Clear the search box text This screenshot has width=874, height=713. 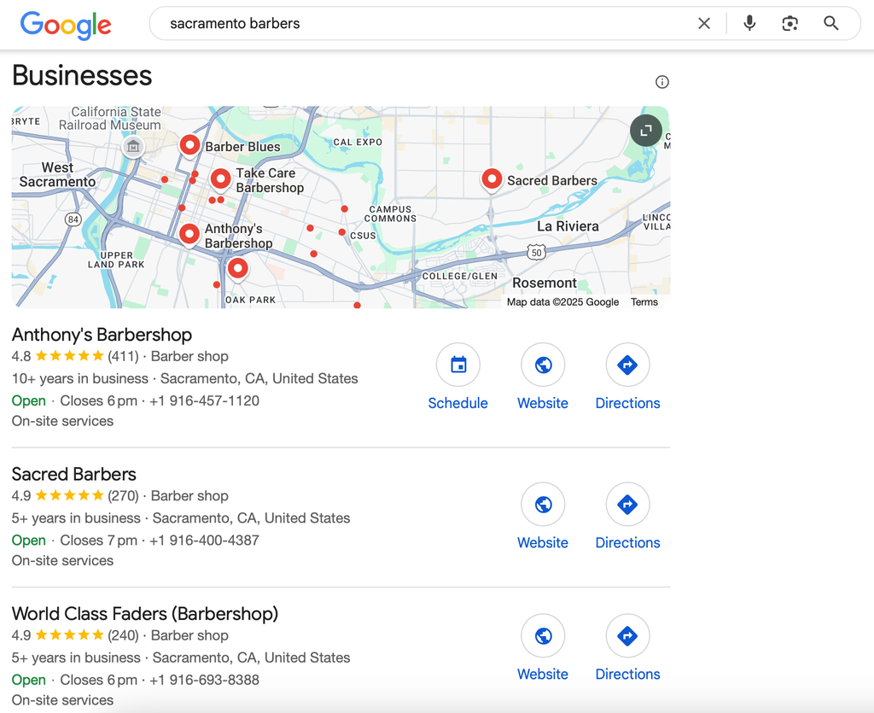tap(704, 24)
